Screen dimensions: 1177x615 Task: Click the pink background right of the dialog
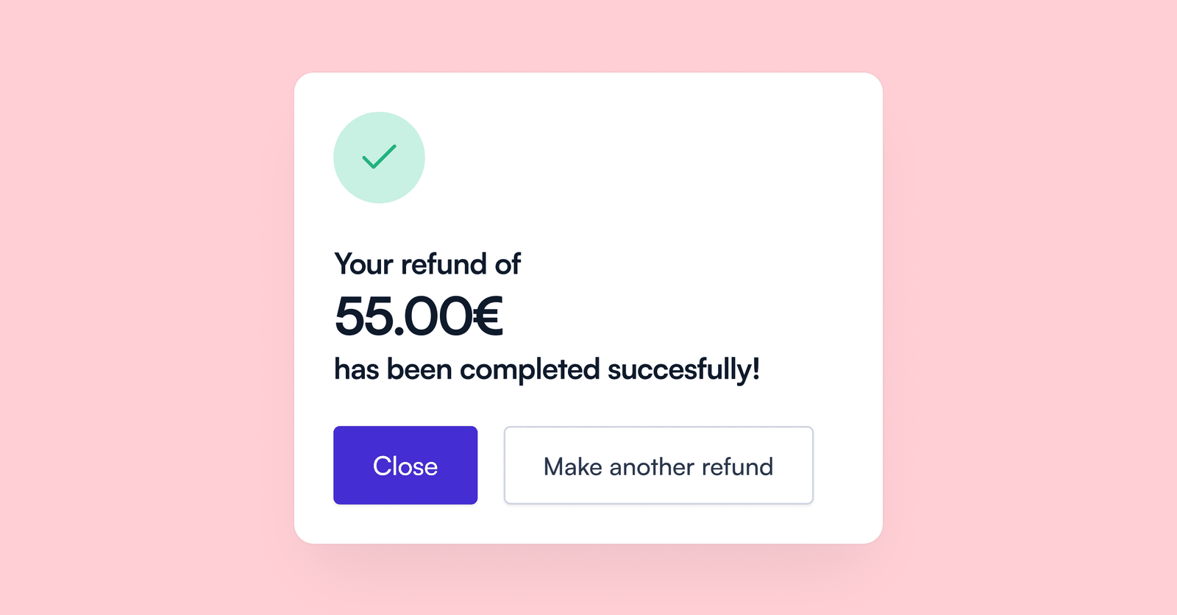point(1030,307)
